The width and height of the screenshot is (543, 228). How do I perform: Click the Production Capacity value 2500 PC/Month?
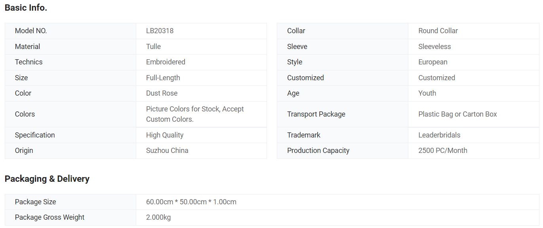443,151
